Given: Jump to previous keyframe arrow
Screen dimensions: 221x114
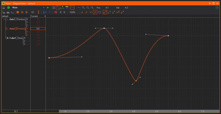Looking at the screenshot, I should 60,12.
